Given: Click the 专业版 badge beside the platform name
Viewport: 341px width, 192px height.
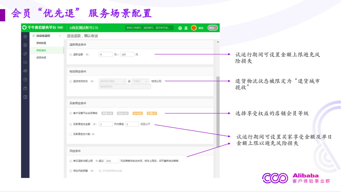Looking at the screenshot, I should pos(60,28).
